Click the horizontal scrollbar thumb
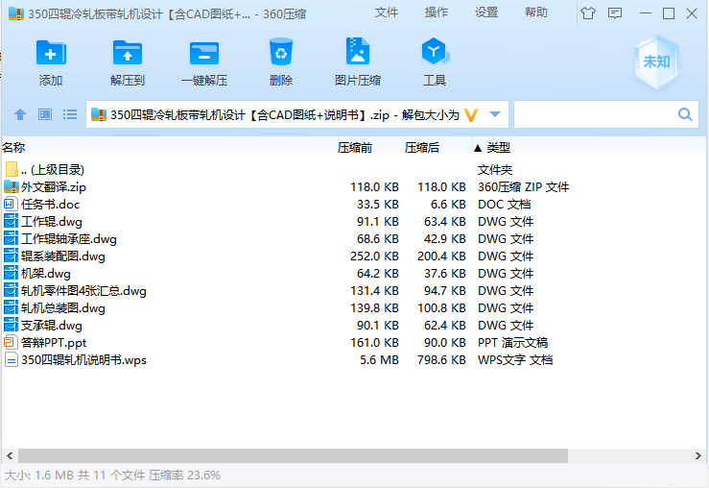 293,455
